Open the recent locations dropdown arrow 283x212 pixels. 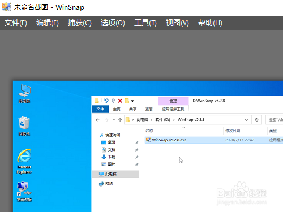coord(114,120)
